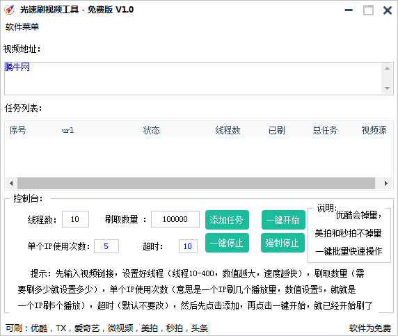Focus the 超时 input field
Image resolution: width=398 pixels, height=336 pixels.
pos(188,246)
